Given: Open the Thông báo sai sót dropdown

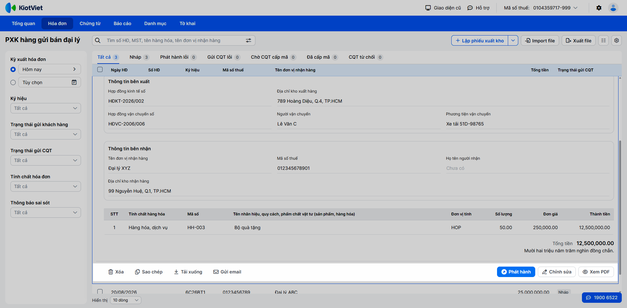Looking at the screenshot, I should coord(46,213).
